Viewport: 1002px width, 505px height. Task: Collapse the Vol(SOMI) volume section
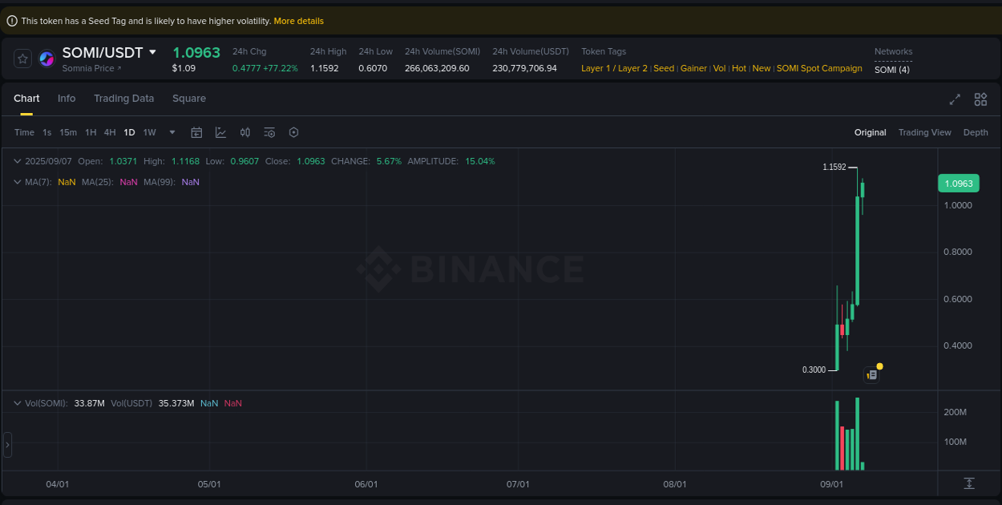[x=17, y=403]
